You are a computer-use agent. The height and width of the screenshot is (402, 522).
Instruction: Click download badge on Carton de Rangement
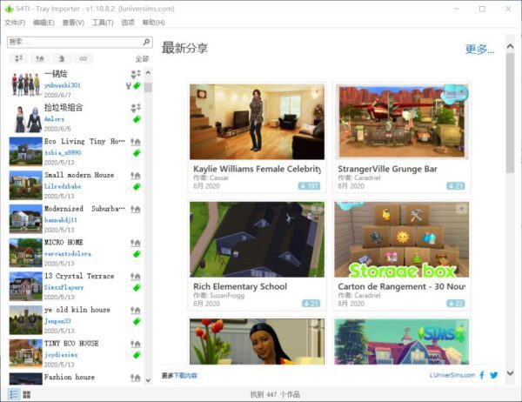click(456, 304)
